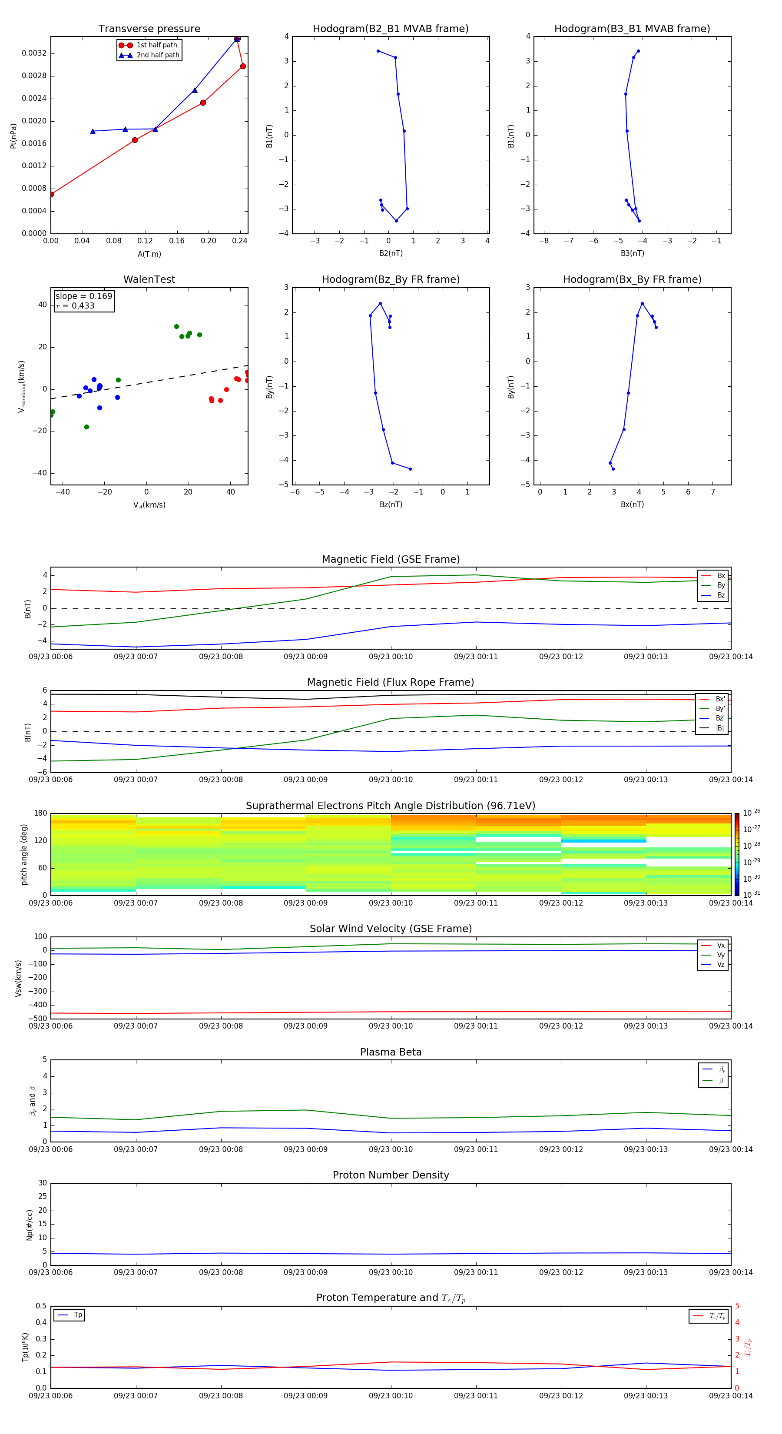Select the β (green) legend entry in Plasma Beta
This screenshot has height=1434, width=782.
[713, 1081]
